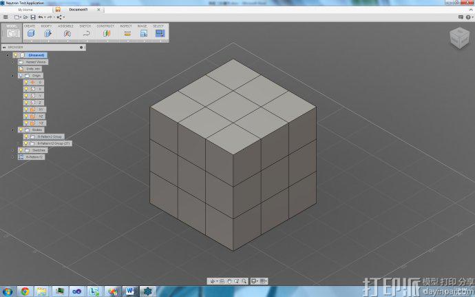
Task: Click the SELECT window selection icon
Action: pos(160,33)
